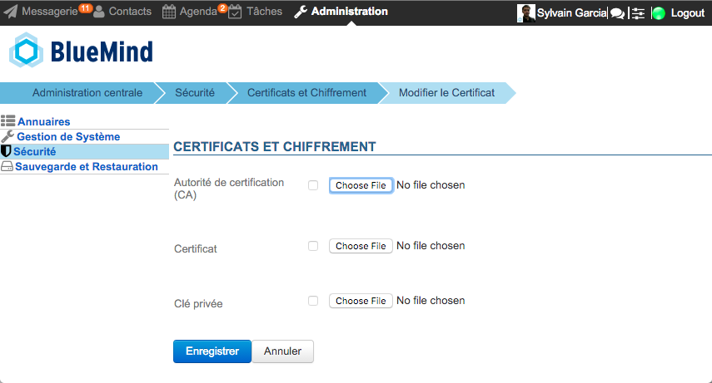Tick the Certificat checkbox
Viewport: 712px width, 383px height.
pyautogui.click(x=313, y=246)
